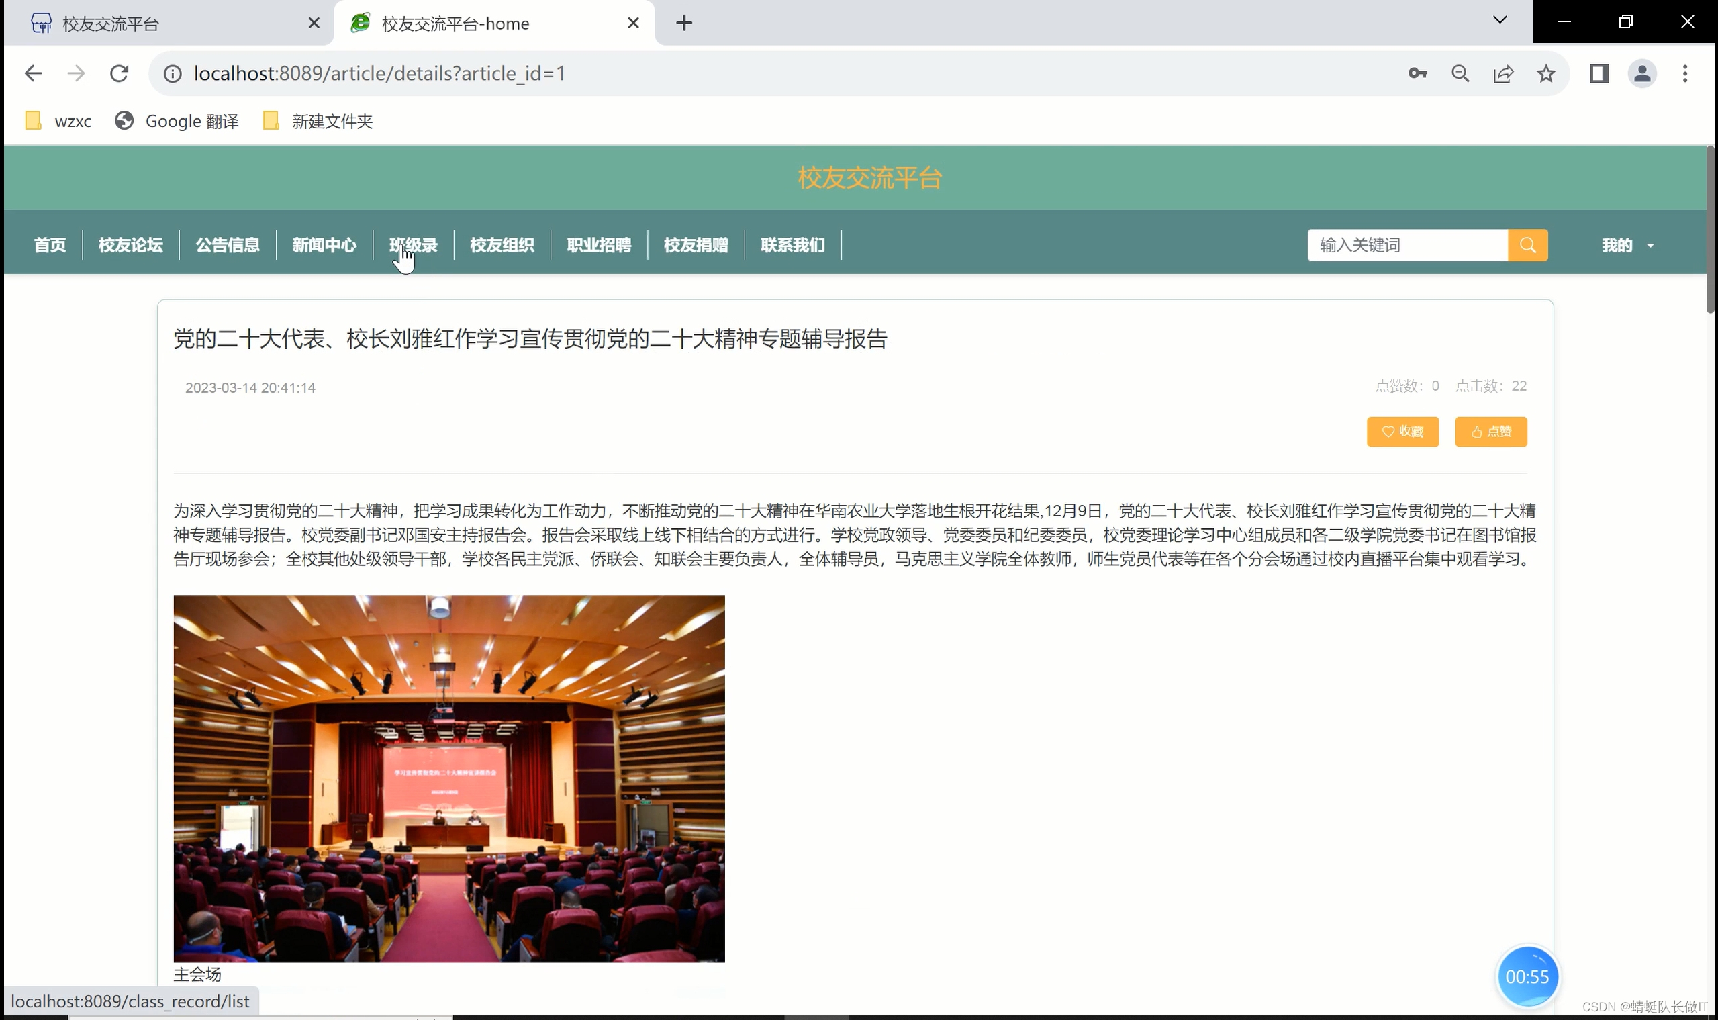Open the Chrome profile avatar icon

[1641, 74]
